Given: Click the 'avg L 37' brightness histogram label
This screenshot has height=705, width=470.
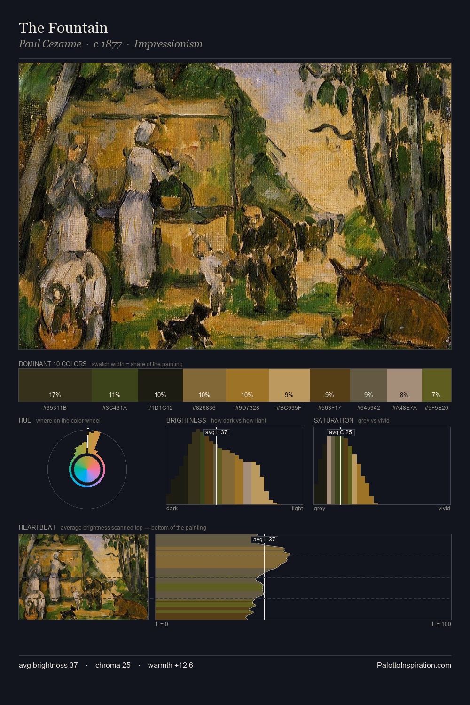Looking at the screenshot, I should point(216,432).
